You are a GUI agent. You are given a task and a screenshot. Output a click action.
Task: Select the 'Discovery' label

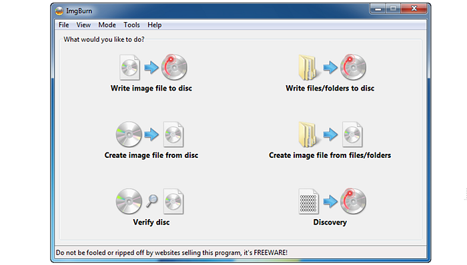pos(330,222)
